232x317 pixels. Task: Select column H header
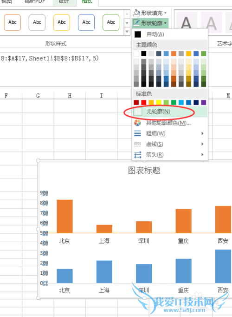coord(70,96)
